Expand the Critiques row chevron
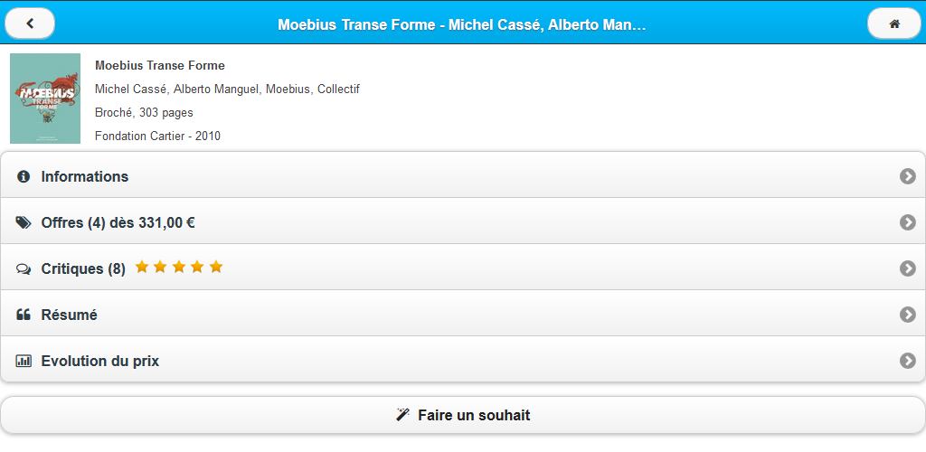This screenshot has height=452, width=926. click(908, 268)
